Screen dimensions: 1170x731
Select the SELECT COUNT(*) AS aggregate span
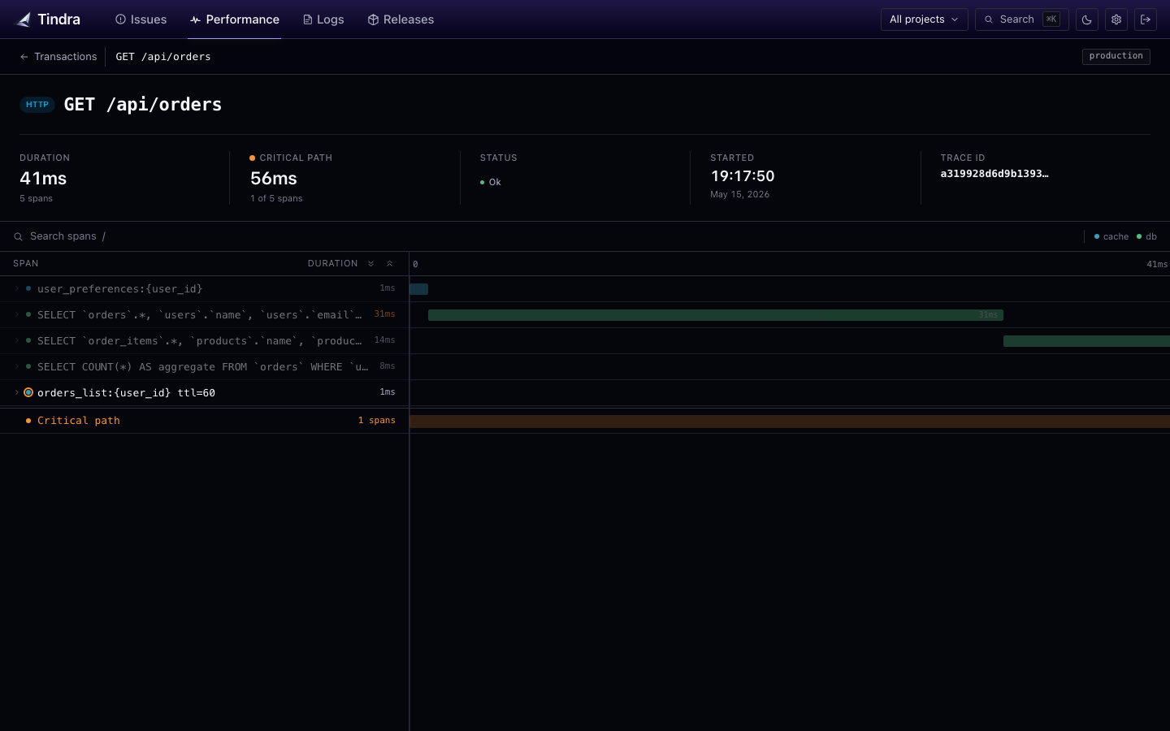click(x=204, y=367)
